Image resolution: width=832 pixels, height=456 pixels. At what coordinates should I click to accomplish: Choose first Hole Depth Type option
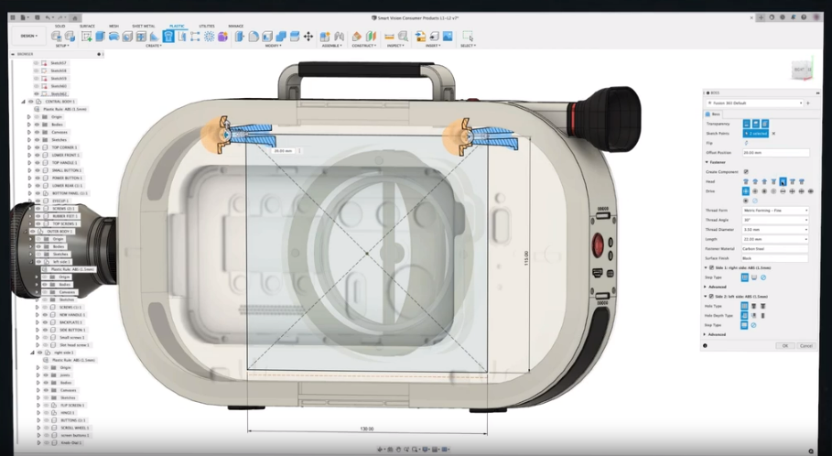tap(744, 315)
